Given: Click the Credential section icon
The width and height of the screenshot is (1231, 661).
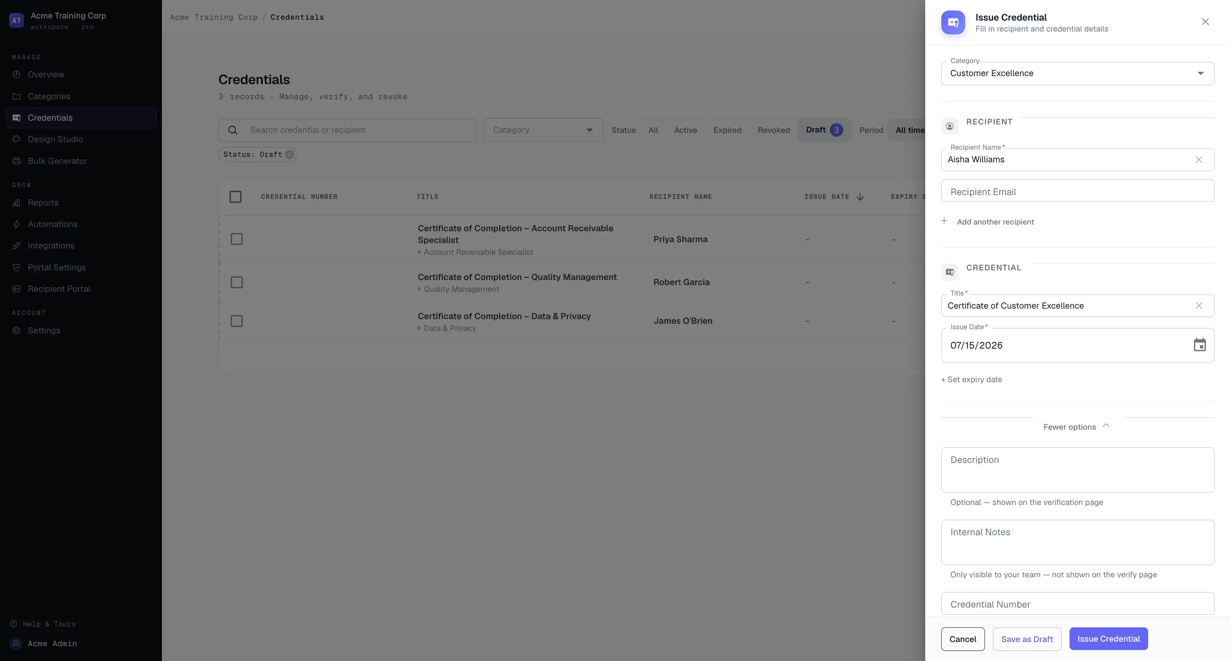Looking at the screenshot, I should pyautogui.click(x=950, y=272).
